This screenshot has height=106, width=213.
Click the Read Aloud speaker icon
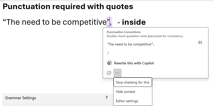(x=200, y=42)
